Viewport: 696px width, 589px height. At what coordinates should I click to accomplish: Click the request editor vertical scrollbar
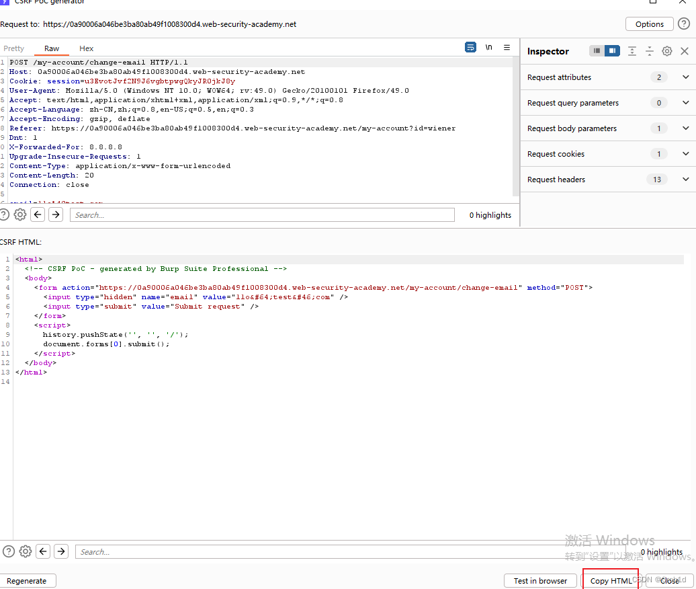click(x=516, y=126)
